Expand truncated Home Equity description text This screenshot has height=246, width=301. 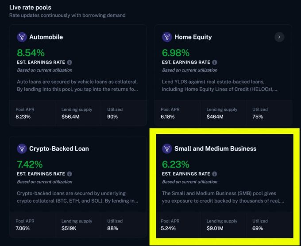(x=220, y=86)
